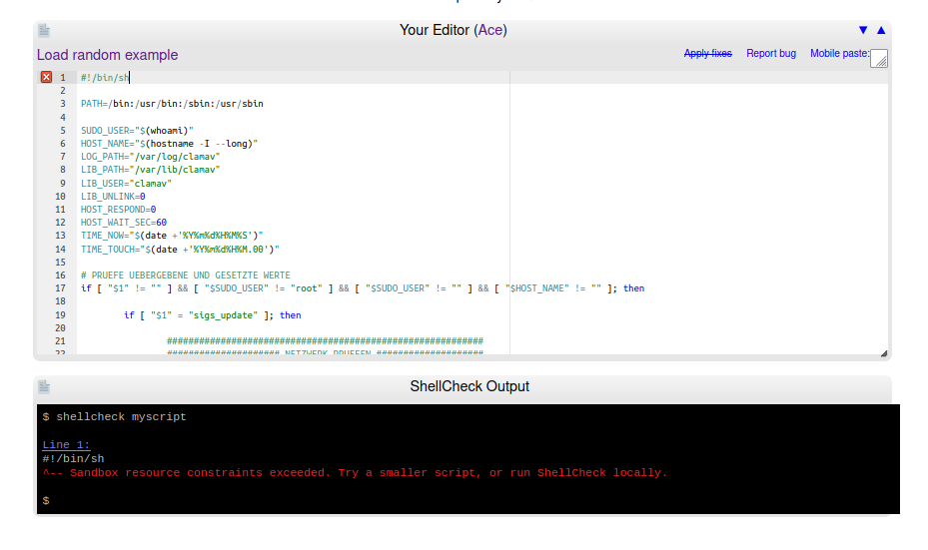Click the HOST_NAME hostname line
This screenshot has height=550, width=928.
click(x=169, y=144)
